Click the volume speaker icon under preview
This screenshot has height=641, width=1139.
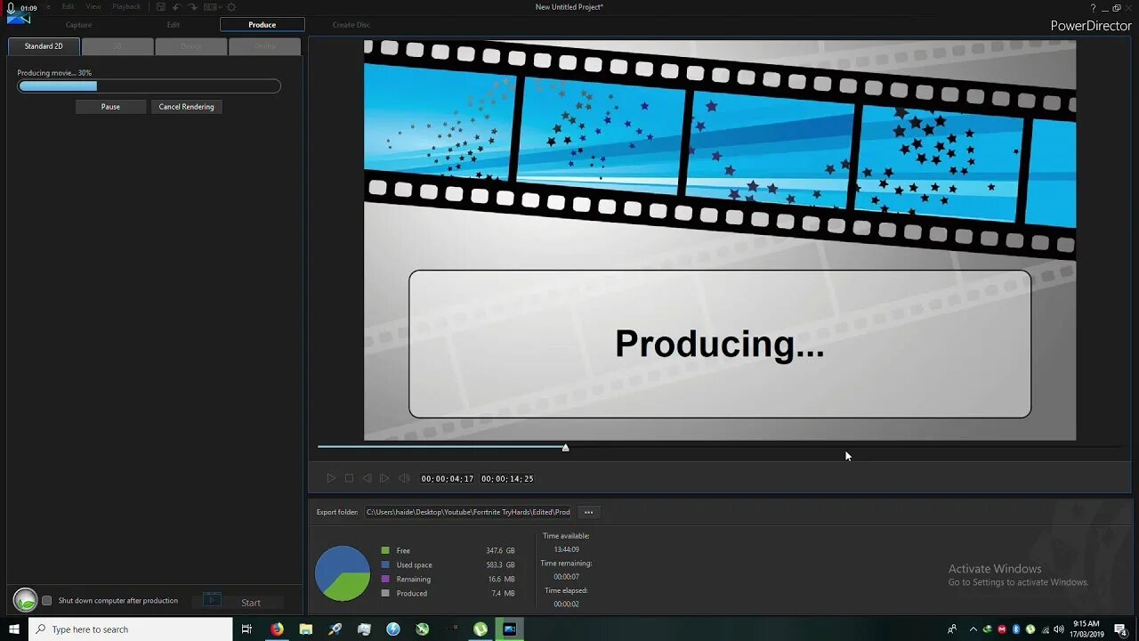pos(404,478)
